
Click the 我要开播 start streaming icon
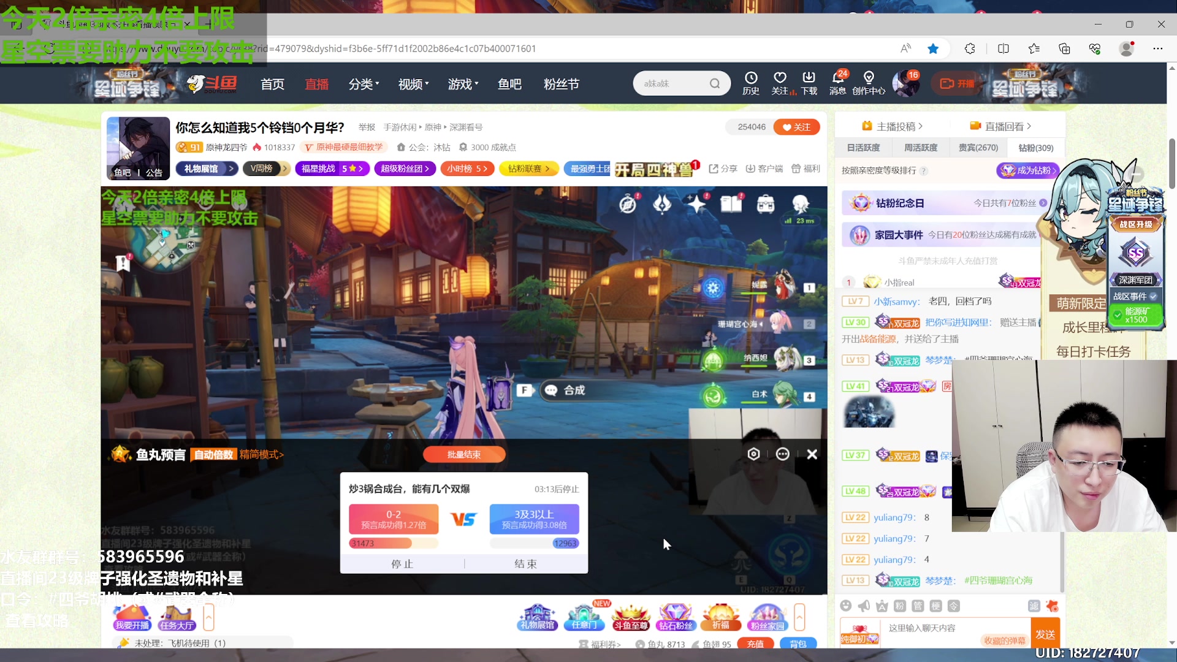132,617
